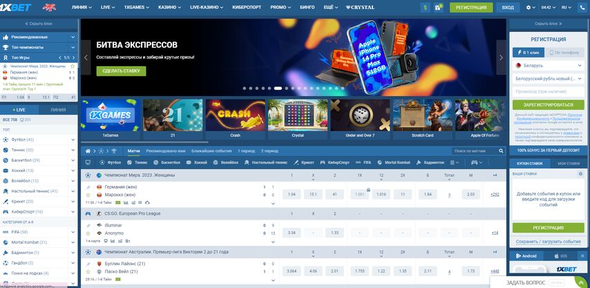Open the КАЗИНО top menu

(x=169, y=7)
